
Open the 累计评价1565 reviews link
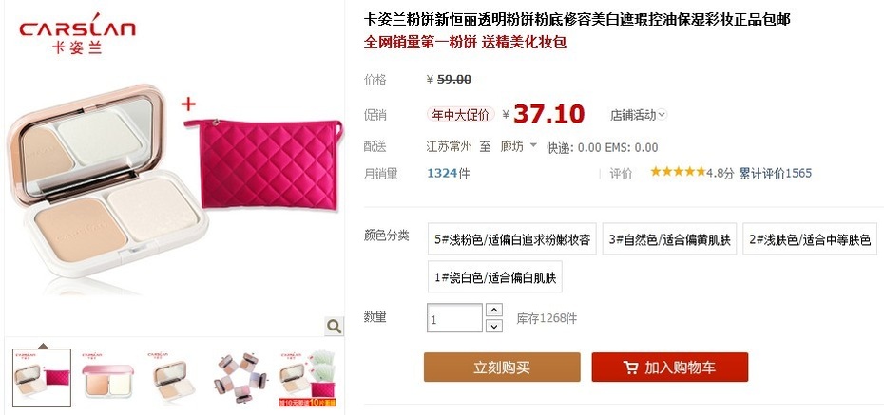[776, 173]
